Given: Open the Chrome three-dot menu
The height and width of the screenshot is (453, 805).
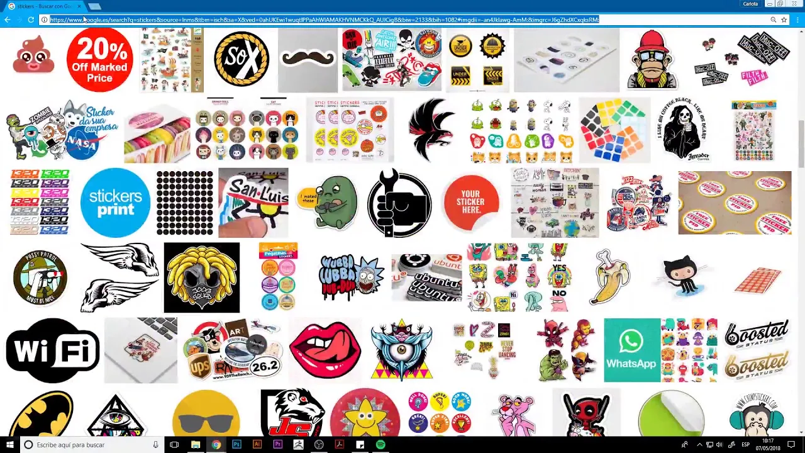Looking at the screenshot, I should pos(797,20).
